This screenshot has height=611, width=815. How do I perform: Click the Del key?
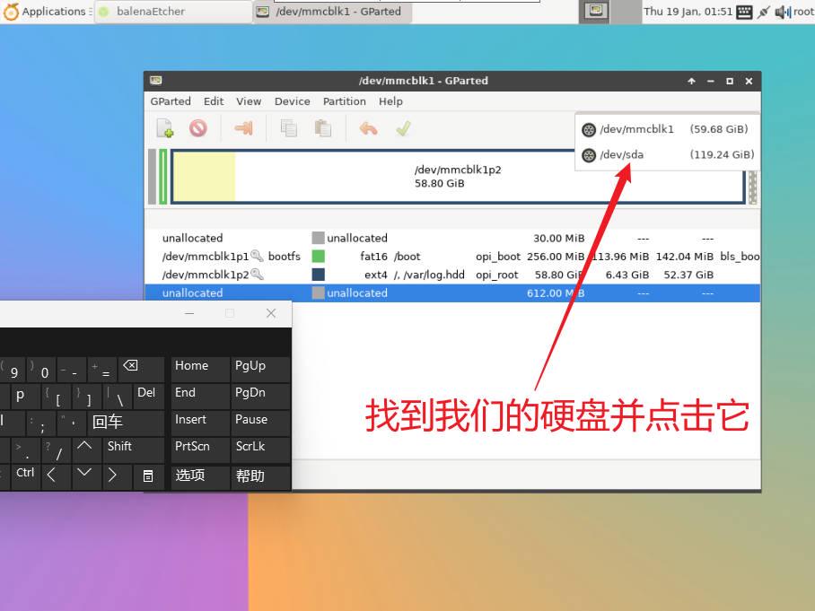tap(149, 395)
